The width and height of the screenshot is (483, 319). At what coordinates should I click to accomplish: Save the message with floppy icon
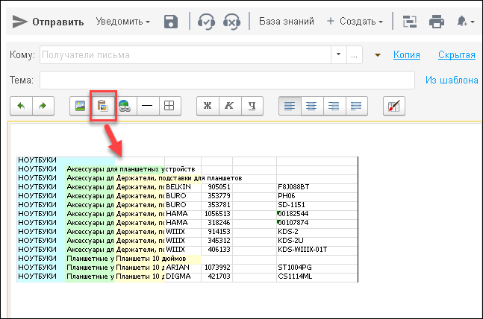171,22
